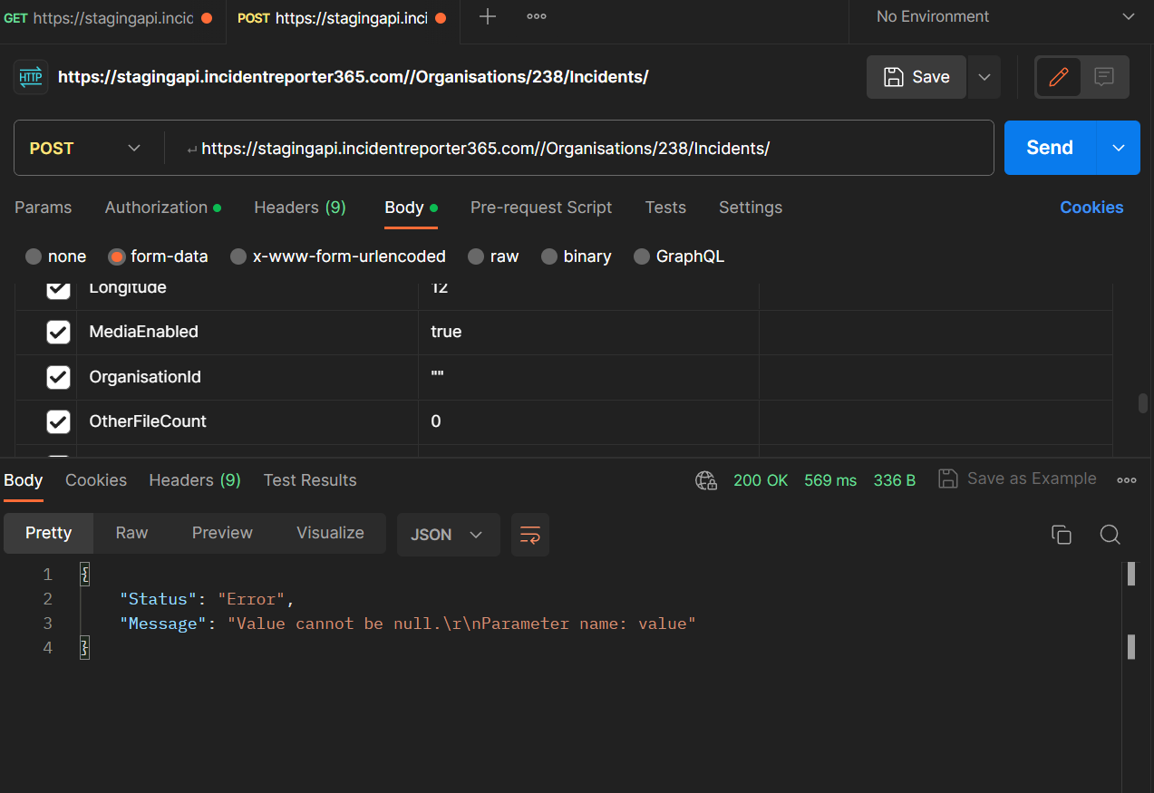The height and width of the screenshot is (793, 1154).
Task: Open the tab overflow three-dots menu
Action: pos(537,17)
